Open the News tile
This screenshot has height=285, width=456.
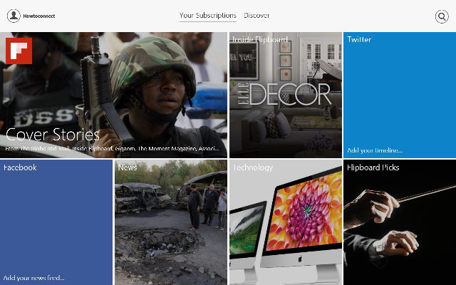(171, 222)
